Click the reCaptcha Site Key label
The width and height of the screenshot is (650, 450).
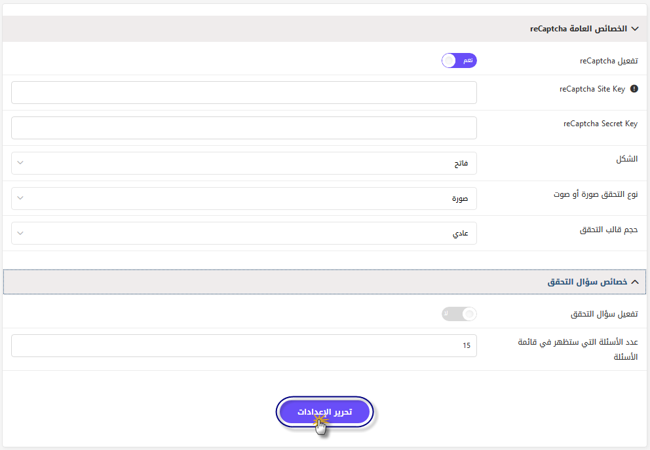click(592, 89)
